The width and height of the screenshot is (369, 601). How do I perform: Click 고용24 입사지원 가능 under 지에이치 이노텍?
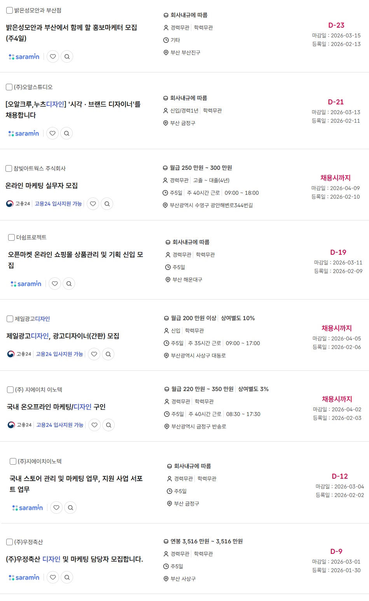tap(60, 425)
